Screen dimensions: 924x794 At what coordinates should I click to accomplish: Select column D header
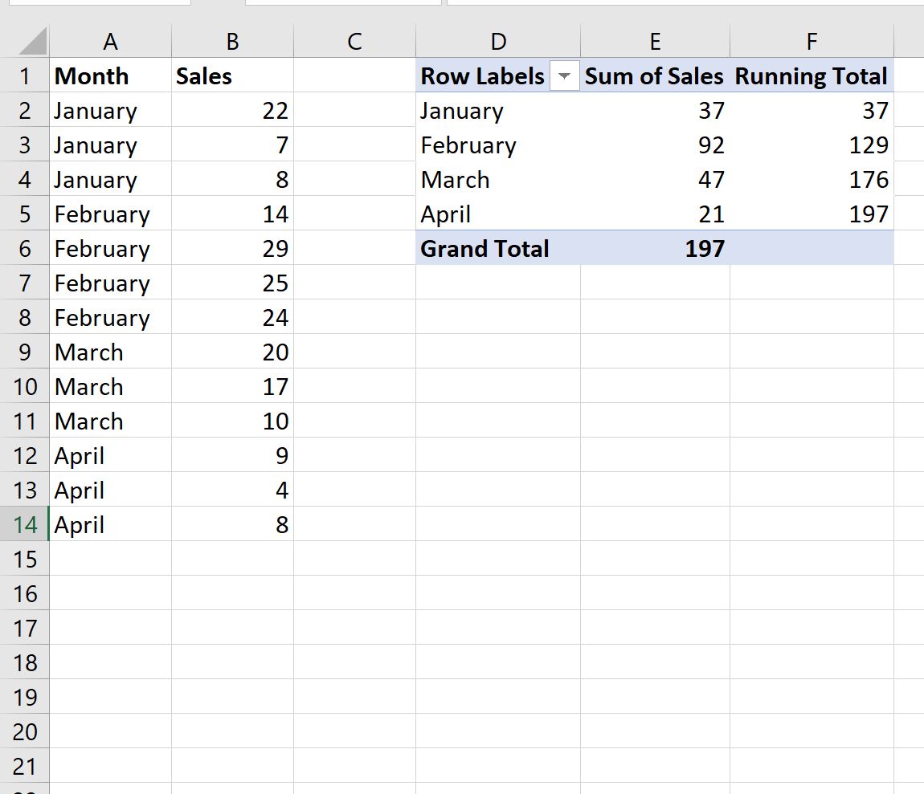[x=498, y=42]
